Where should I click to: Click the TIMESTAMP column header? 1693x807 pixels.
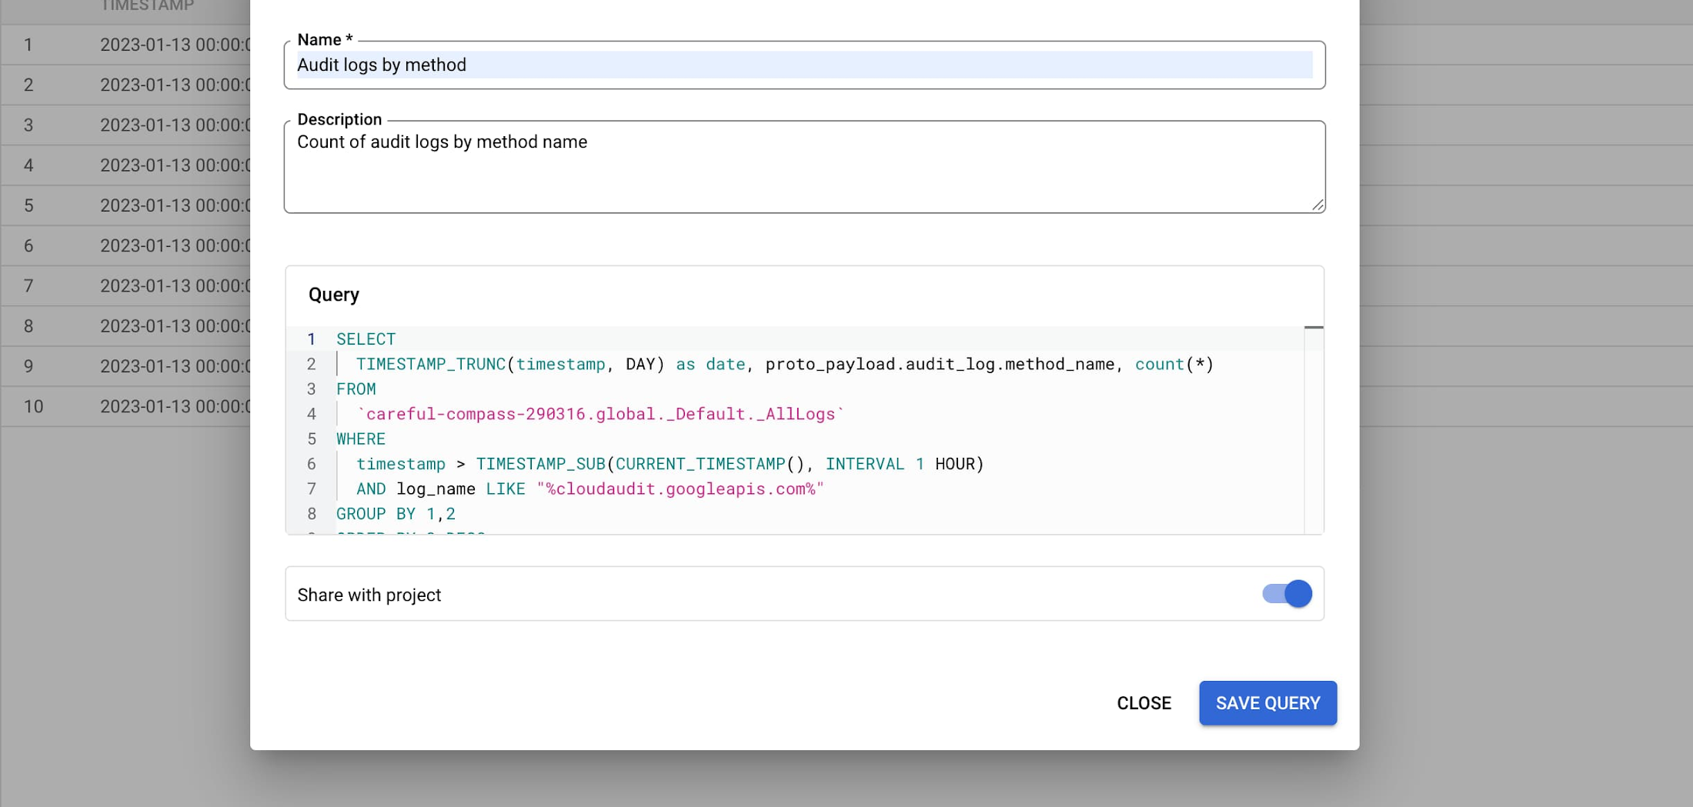pos(147,7)
